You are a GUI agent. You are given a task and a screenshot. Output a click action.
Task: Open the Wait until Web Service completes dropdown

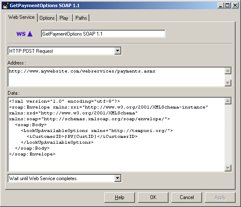[118, 178]
